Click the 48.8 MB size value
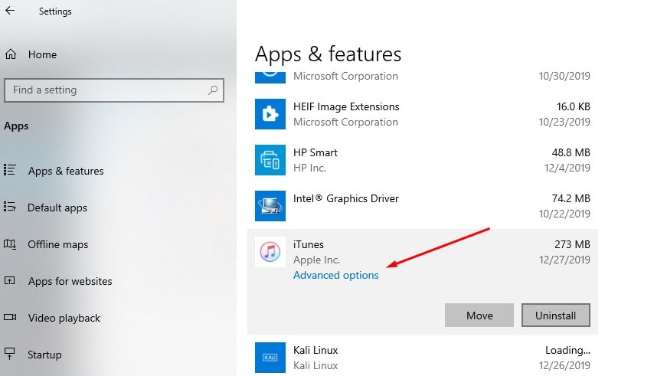 (571, 152)
